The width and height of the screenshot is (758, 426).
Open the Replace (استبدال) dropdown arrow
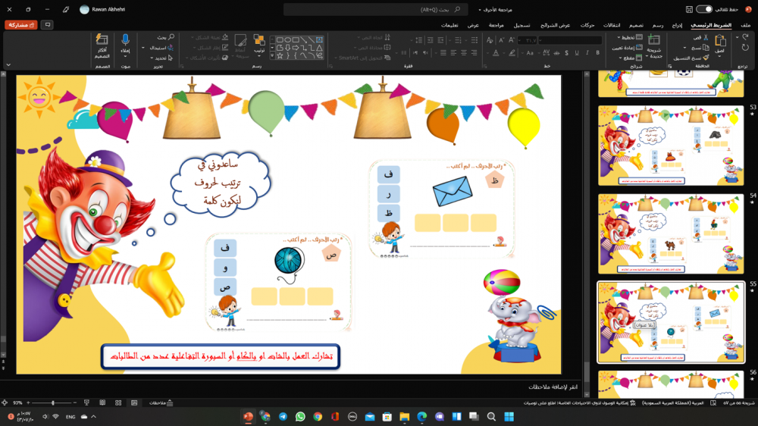[x=143, y=48]
